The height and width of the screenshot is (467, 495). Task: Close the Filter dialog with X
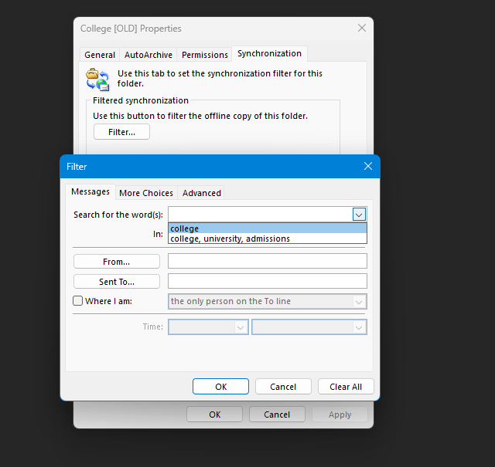[x=368, y=166]
